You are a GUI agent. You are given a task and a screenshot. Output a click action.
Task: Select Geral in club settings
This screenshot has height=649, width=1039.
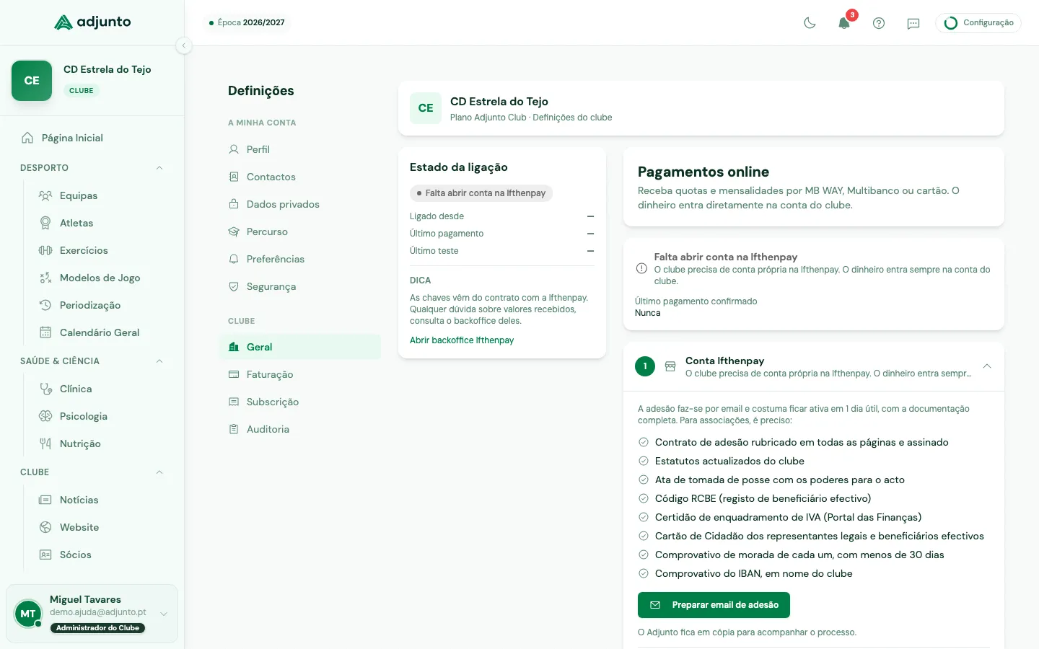(x=300, y=347)
